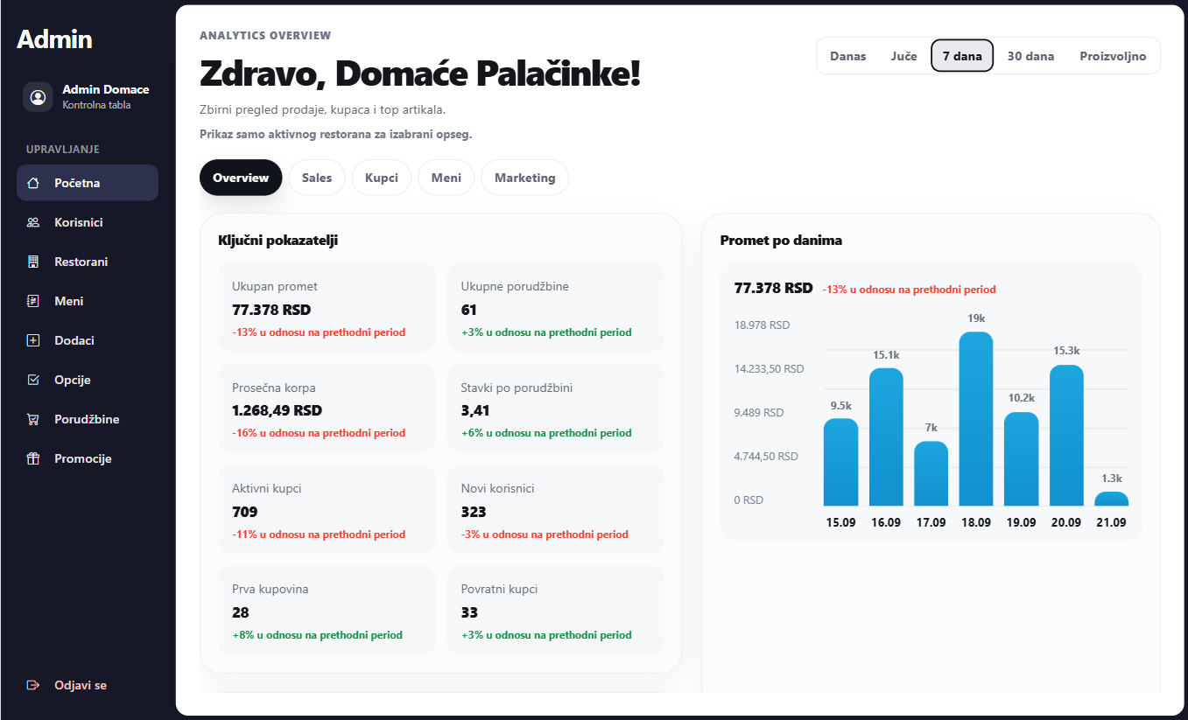Open the Overview tab
This screenshot has height=720, width=1188.
coord(241,178)
